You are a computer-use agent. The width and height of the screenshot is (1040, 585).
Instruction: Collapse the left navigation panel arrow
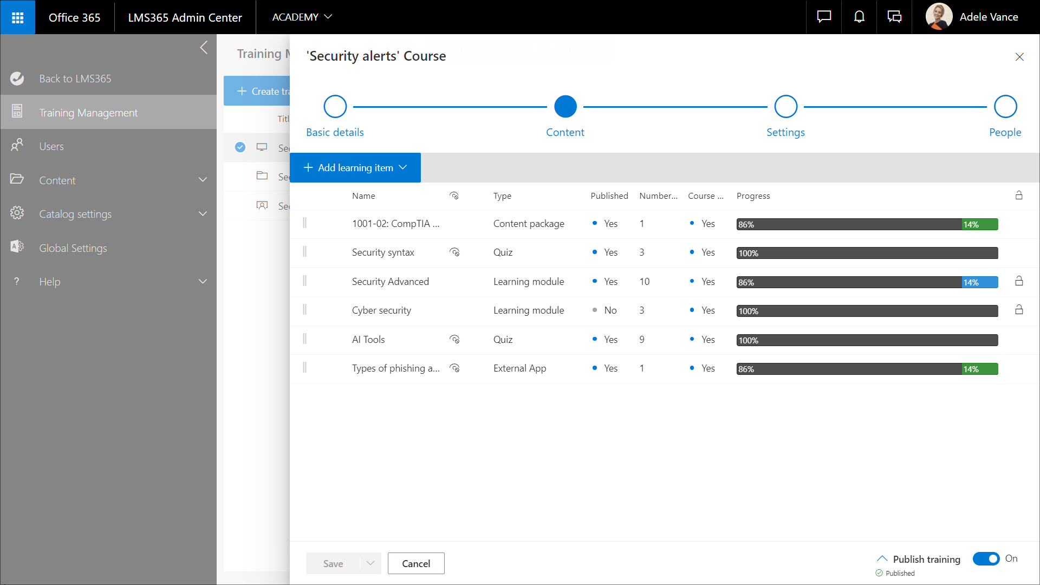(204, 48)
